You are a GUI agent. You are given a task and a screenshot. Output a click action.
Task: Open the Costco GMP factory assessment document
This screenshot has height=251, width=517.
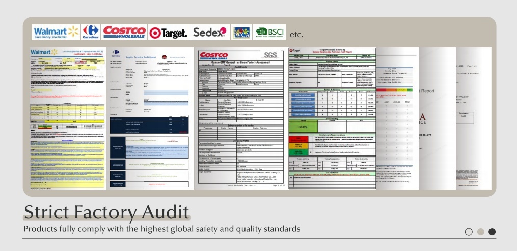tap(241, 119)
